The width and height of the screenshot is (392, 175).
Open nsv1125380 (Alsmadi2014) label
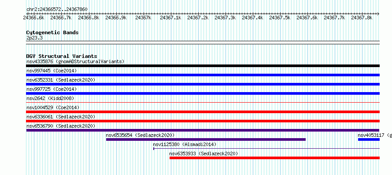click(185, 144)
